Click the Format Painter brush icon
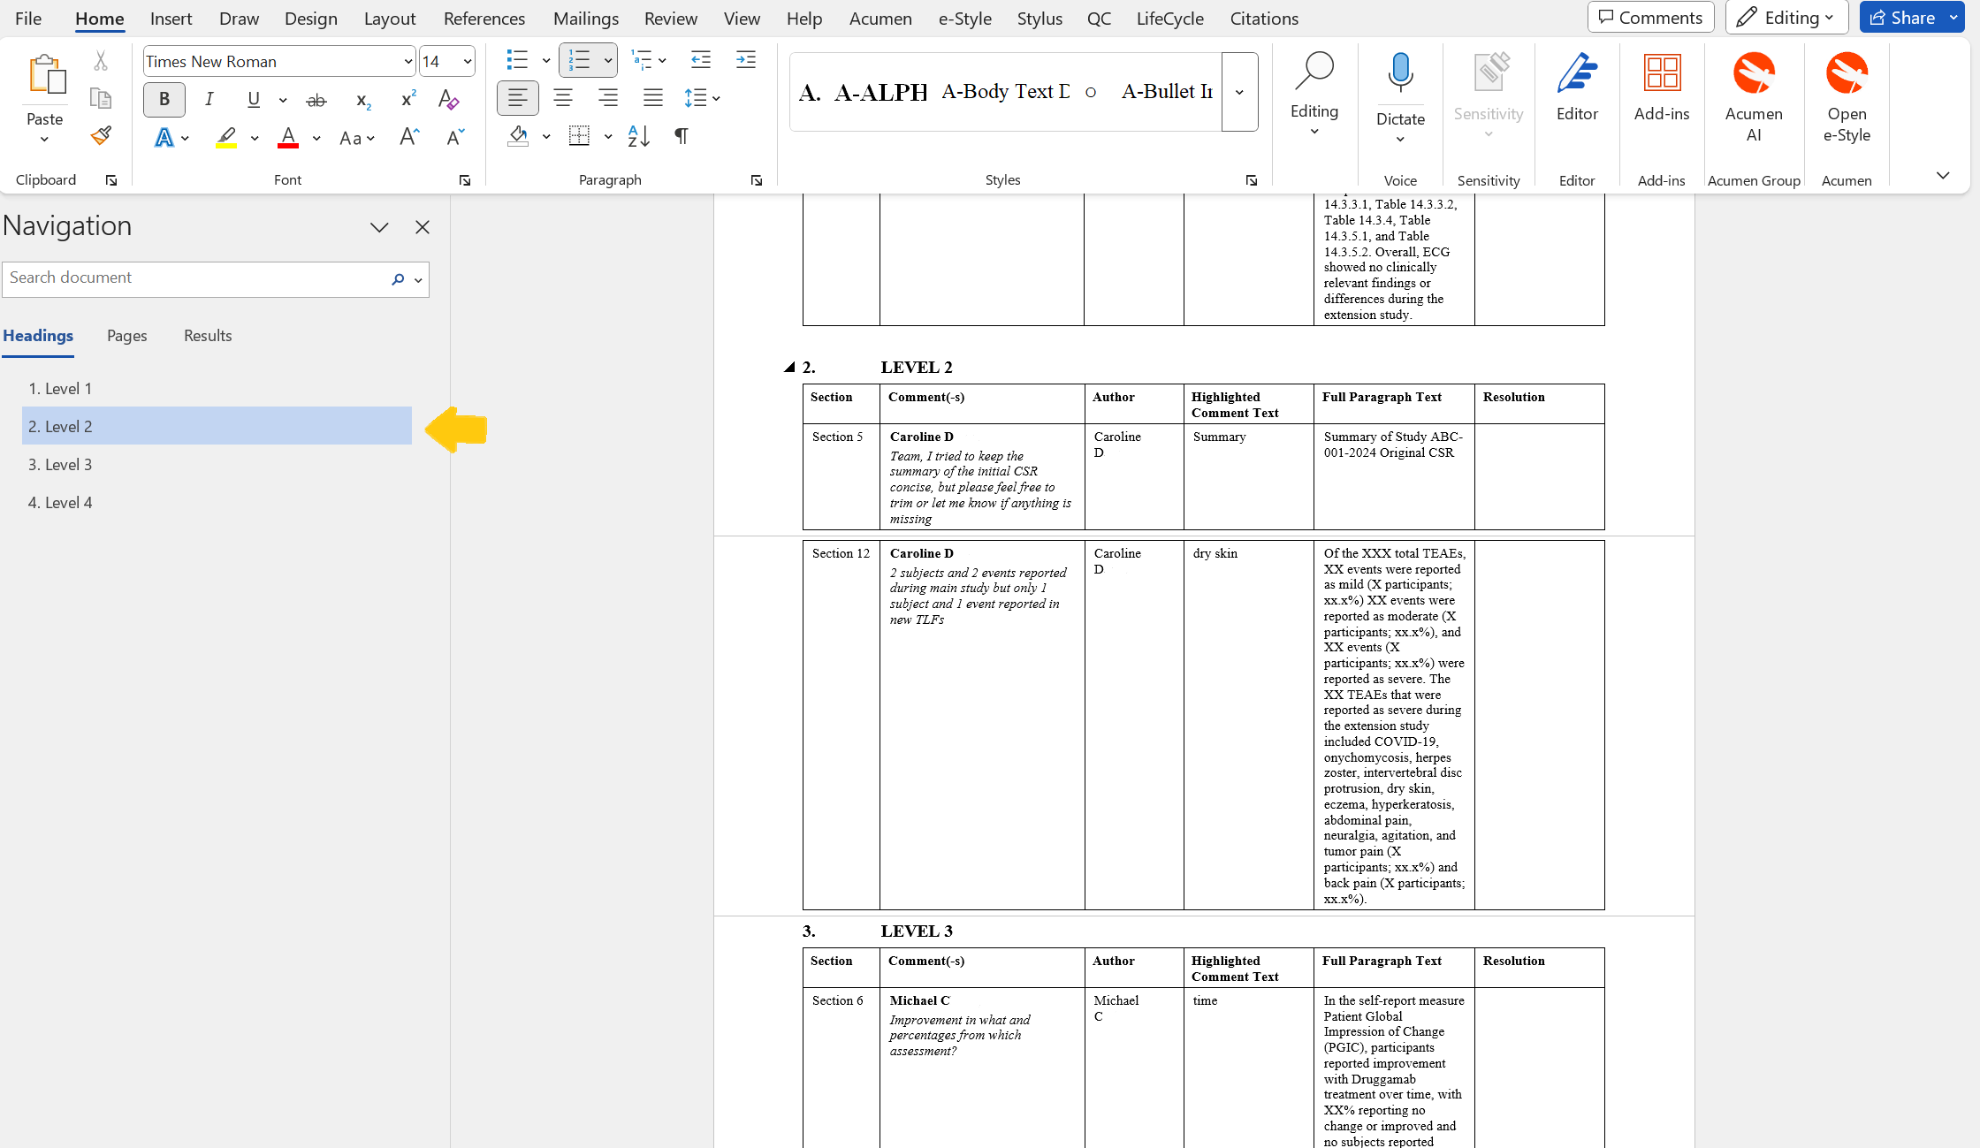Viewport: 1980px width, 1148px height. [x=101, y=136]
